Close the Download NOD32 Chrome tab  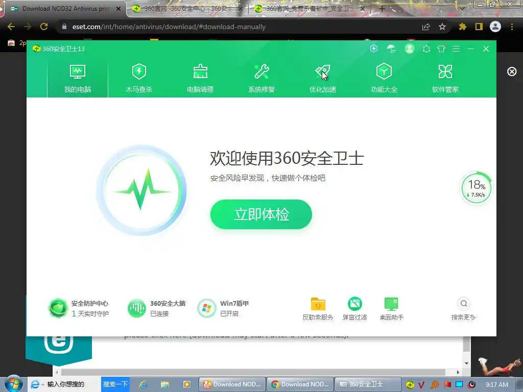[118, 9]
